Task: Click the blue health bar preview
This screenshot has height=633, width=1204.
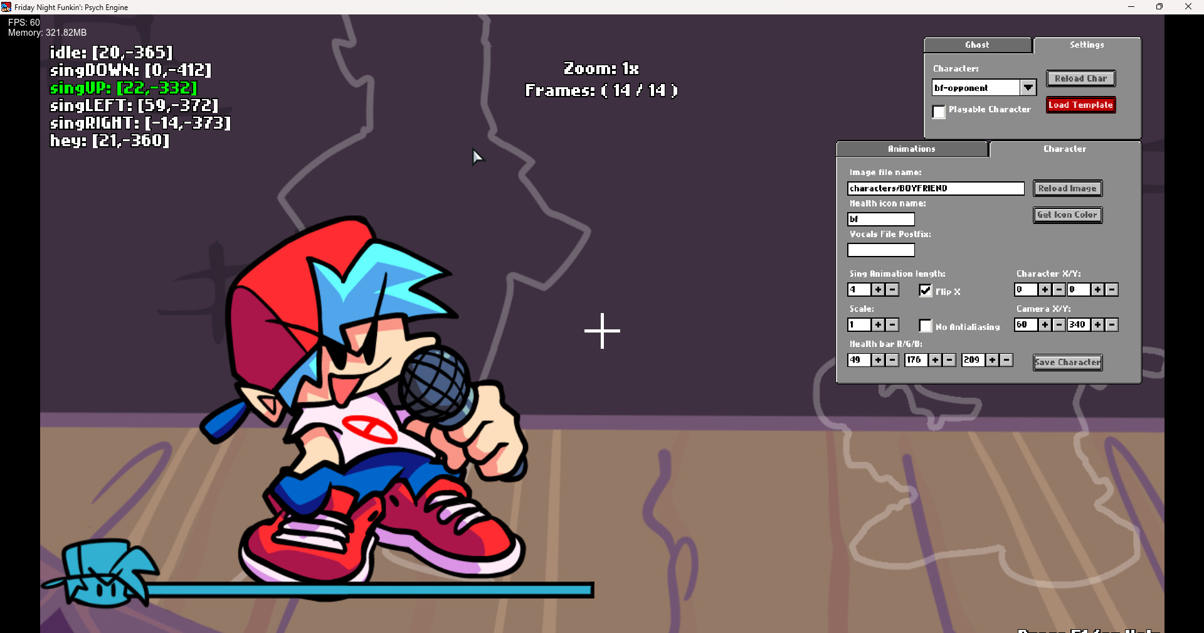Action: 370,590
